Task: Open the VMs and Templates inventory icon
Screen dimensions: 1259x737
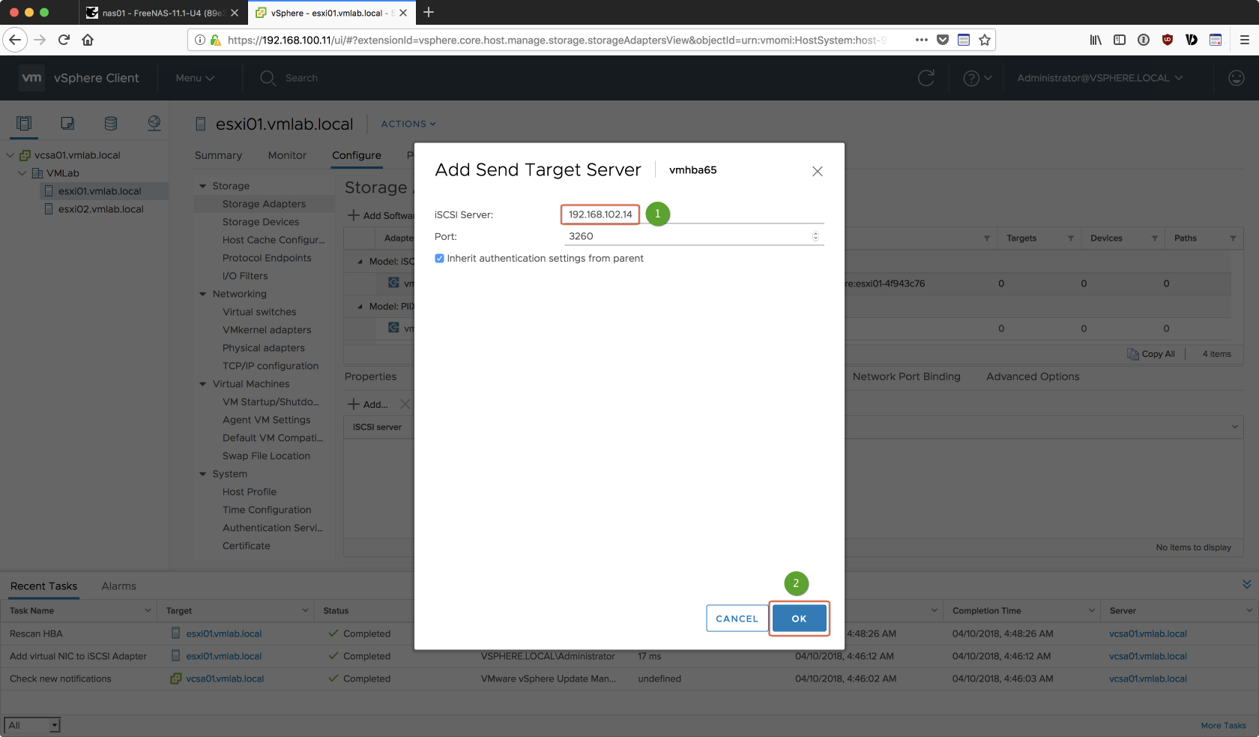Action: click(x=67, y=124)
